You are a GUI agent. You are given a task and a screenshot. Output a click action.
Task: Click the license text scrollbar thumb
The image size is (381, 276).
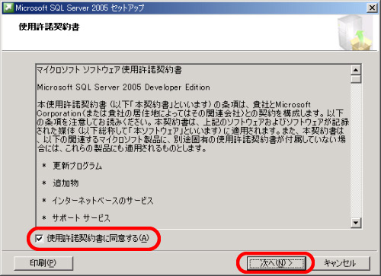tap(356, 79)
